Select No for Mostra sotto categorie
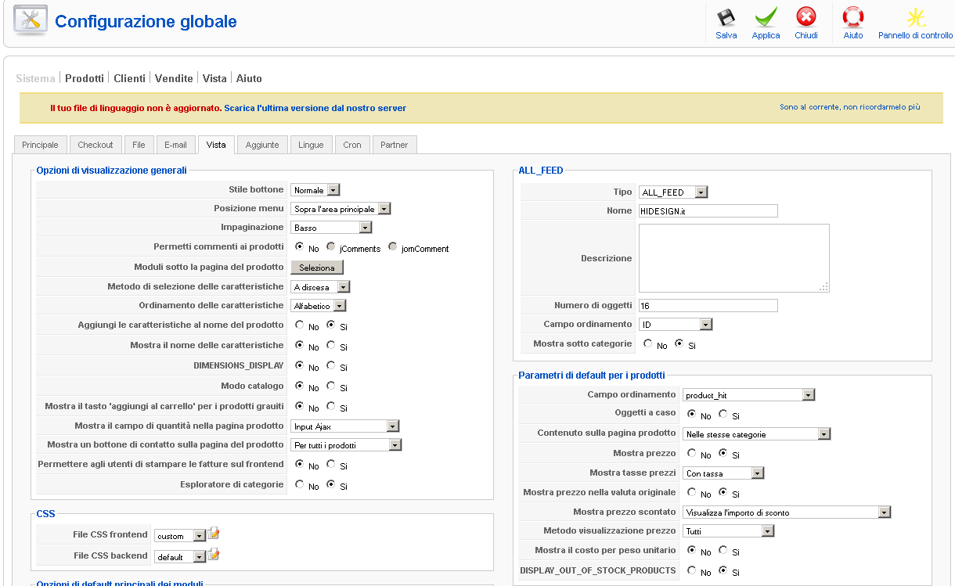This screenshot has height=586, width=955. click(x=648, y=343)
